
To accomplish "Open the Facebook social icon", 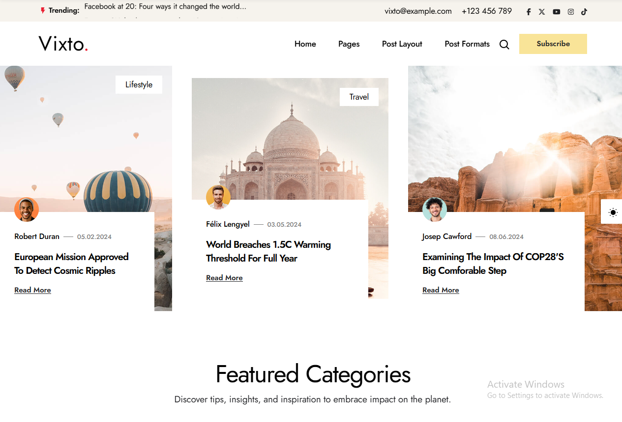I will (x=529, y=12).
